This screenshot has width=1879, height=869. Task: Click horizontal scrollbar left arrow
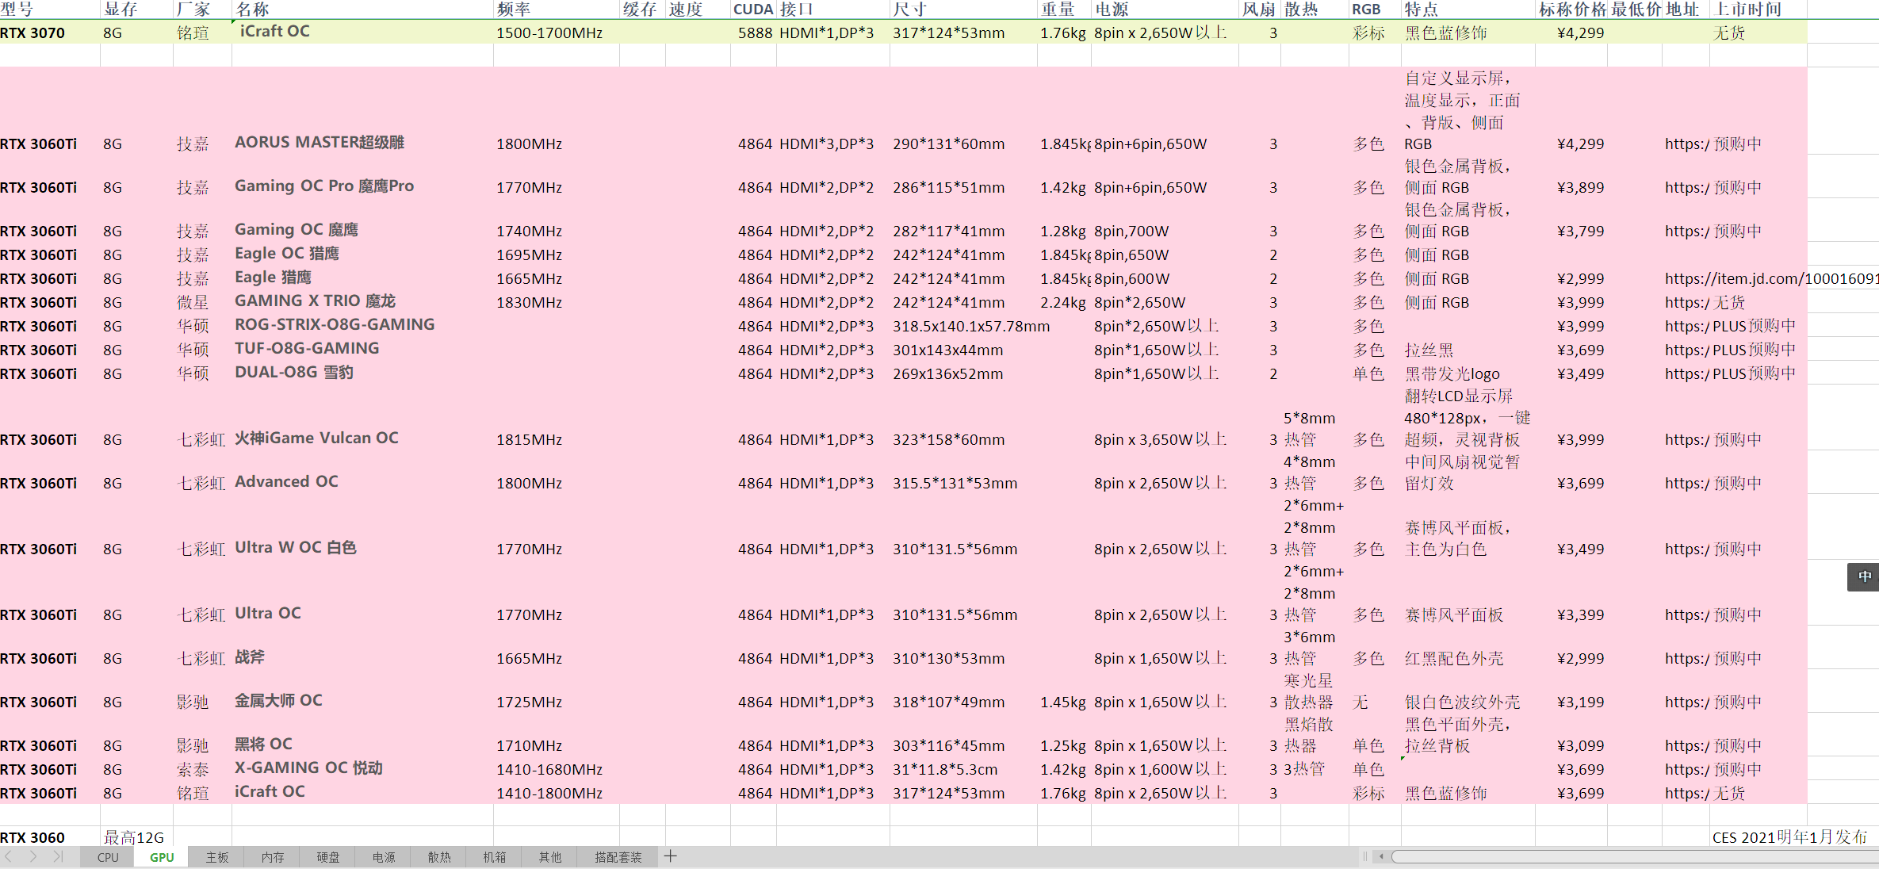click(x=1382, y=856)
